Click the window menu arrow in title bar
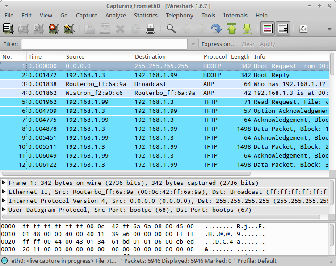The width and height of the screenshot is (336, 266). point(6,6)
